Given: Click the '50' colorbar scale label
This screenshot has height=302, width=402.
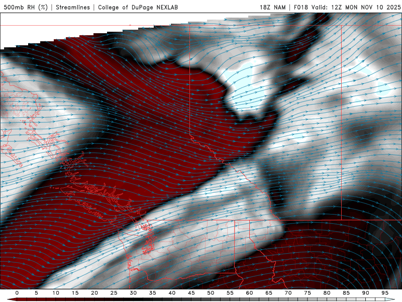Looking at the screenshot, I should [211, 293].
